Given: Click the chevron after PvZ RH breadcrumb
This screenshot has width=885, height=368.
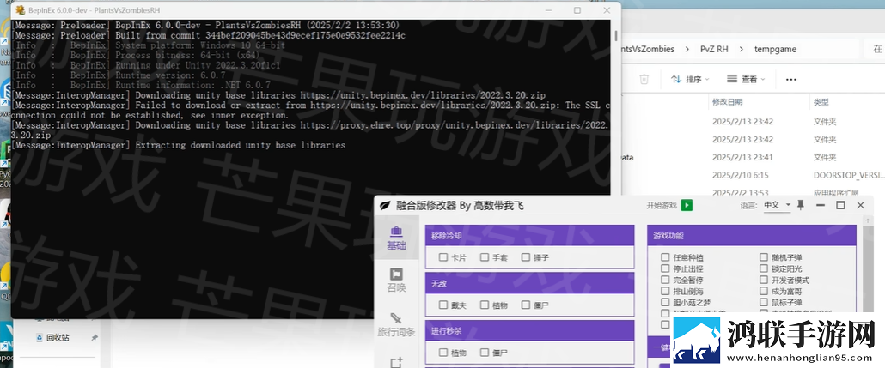Looking at the screenshot, I should point(741,49).
